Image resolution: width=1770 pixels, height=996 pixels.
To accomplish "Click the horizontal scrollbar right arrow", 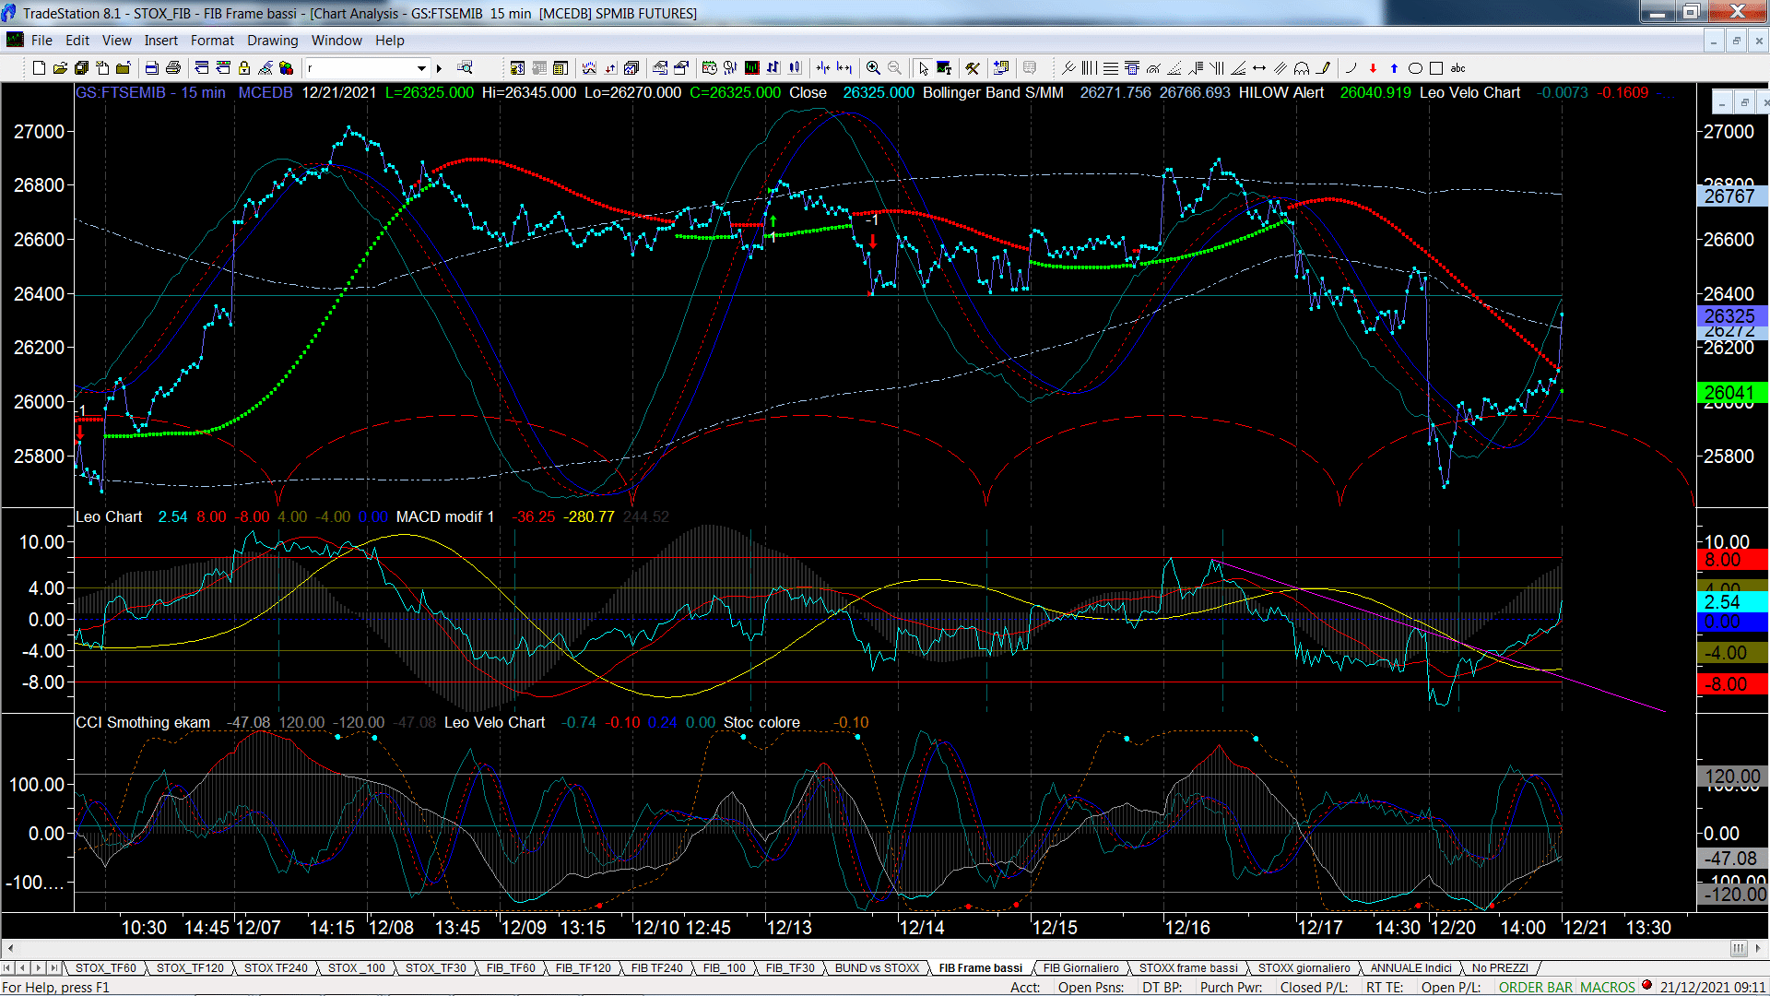I will coord(1759,948).
